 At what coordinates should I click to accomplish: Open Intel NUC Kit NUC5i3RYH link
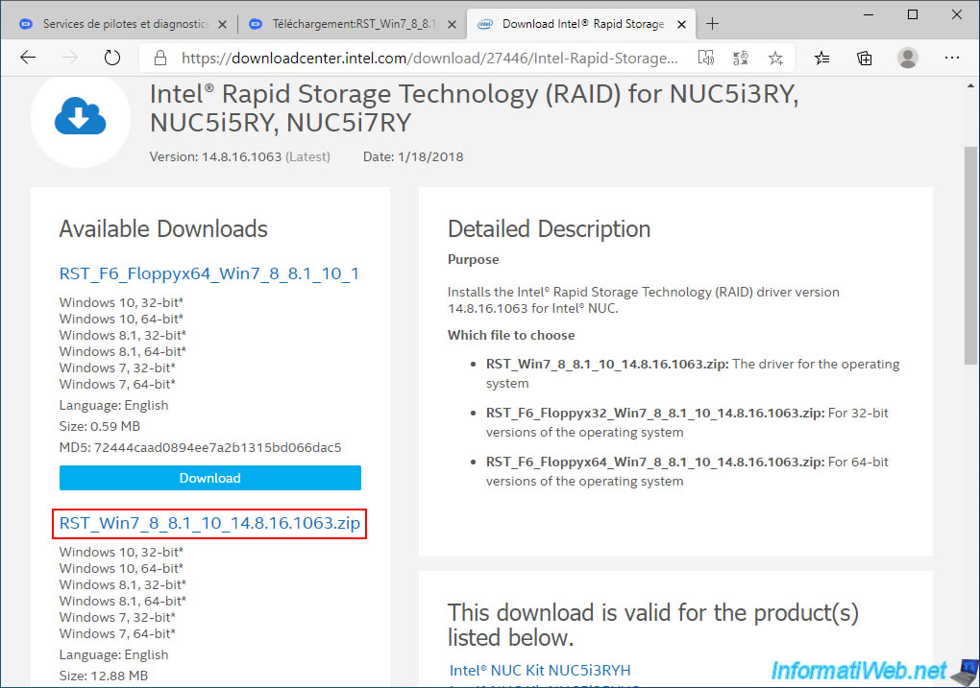(540, 670)
